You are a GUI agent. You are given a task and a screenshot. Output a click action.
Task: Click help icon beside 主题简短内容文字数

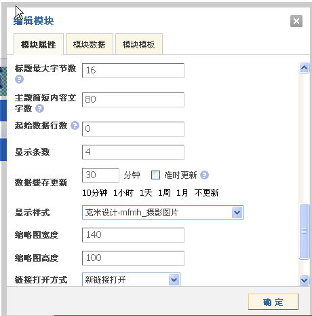(39, 109)
